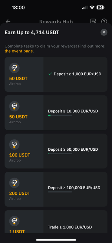Click progress bar under Deposit ≥ 50,000 EUR/USD

[x=60, y=154]
